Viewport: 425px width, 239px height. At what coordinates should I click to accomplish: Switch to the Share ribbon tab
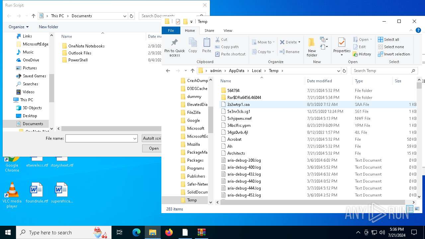pyautogui.click(x=209, y=31)
